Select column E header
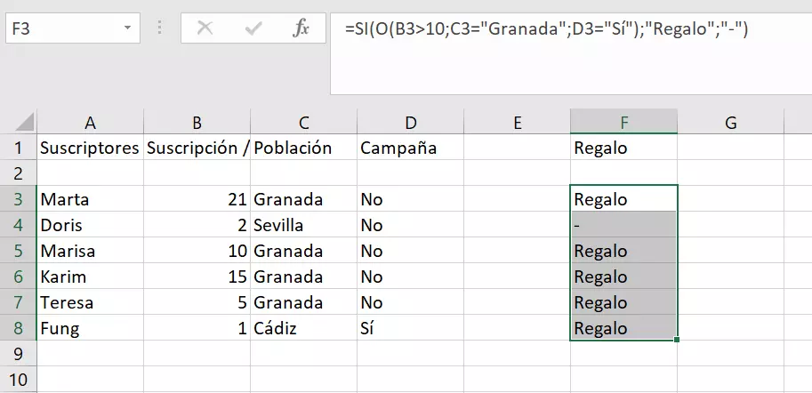 pos(517,122)
